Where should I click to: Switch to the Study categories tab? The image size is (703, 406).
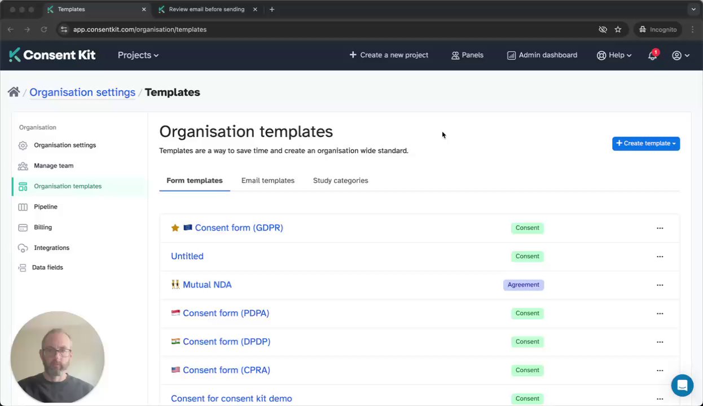(x=340, y=180)
